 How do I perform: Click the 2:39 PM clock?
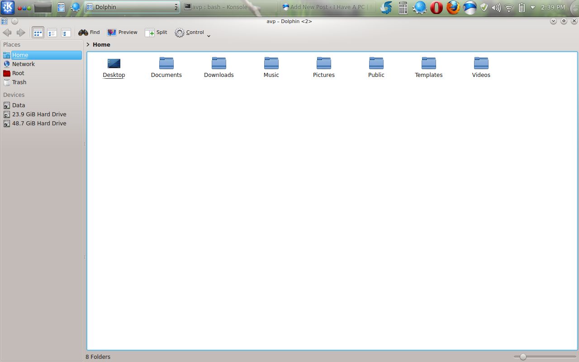pos(553,7)
